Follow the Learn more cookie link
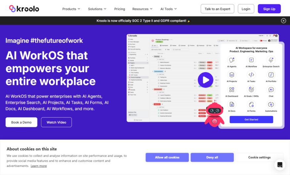 (x=39, y=166)
